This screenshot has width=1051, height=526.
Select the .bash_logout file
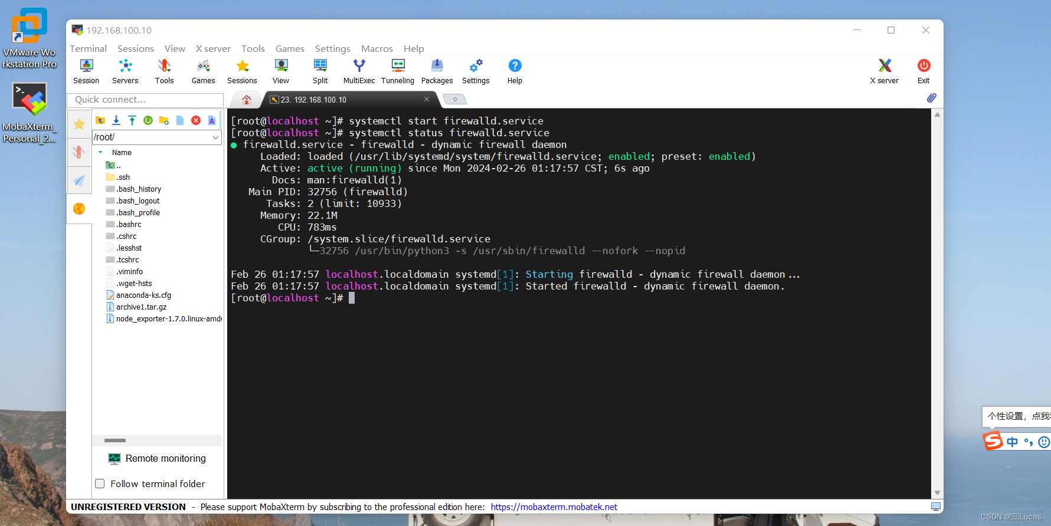133,200
